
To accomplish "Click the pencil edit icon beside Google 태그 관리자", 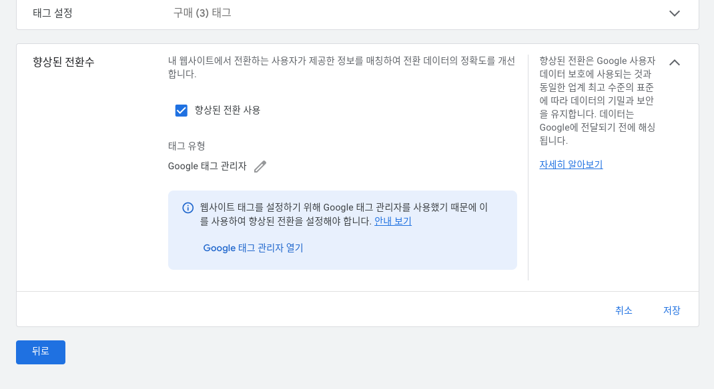I will click(x=260, y=167).
